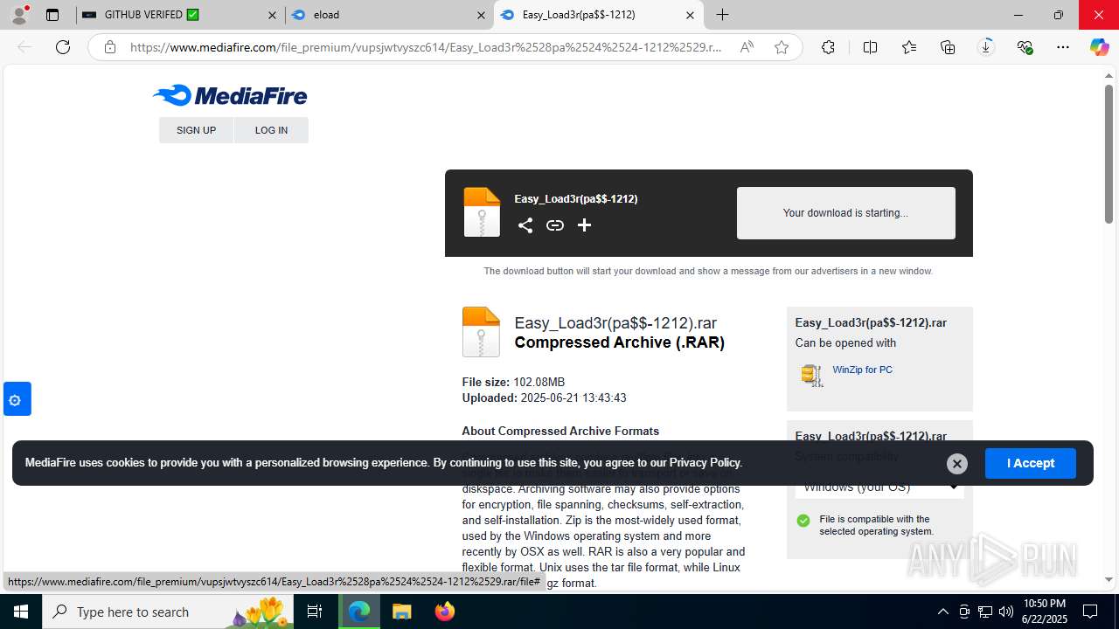Viewport: 1119px width, 629px height.
Task: Open the blue gear privacy settings widget
Action: pyautogui.click(x=17, y=399)
